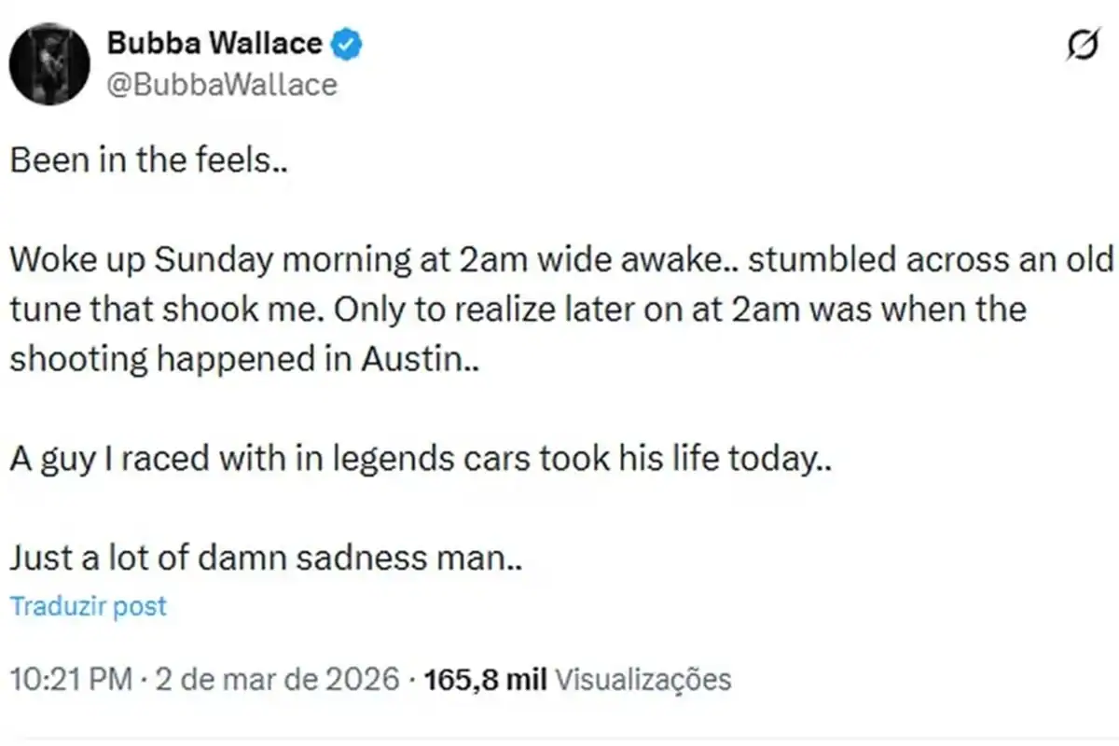Click the 10:21 PM timestamp
Screen dimensions: 1119x746
(71, 679)
